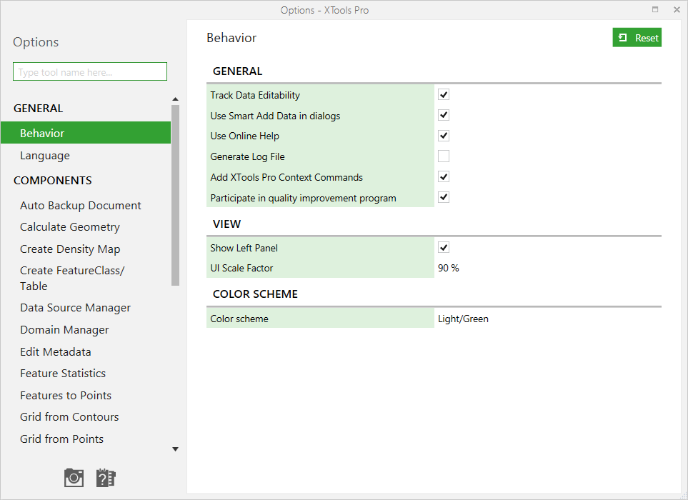
Task: Focus the tool name search field
Action: [90, 71]
